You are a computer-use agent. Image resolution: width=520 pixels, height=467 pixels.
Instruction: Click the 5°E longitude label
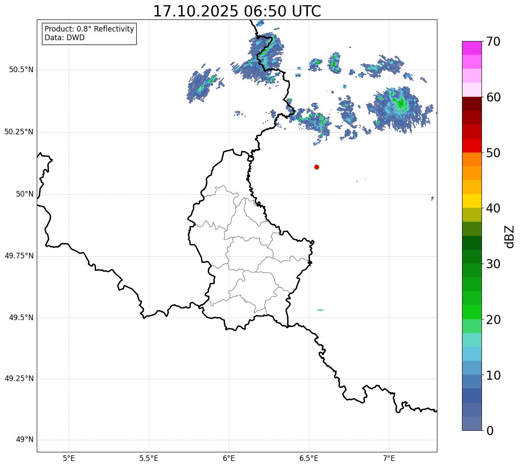click(x=69, y=458)
